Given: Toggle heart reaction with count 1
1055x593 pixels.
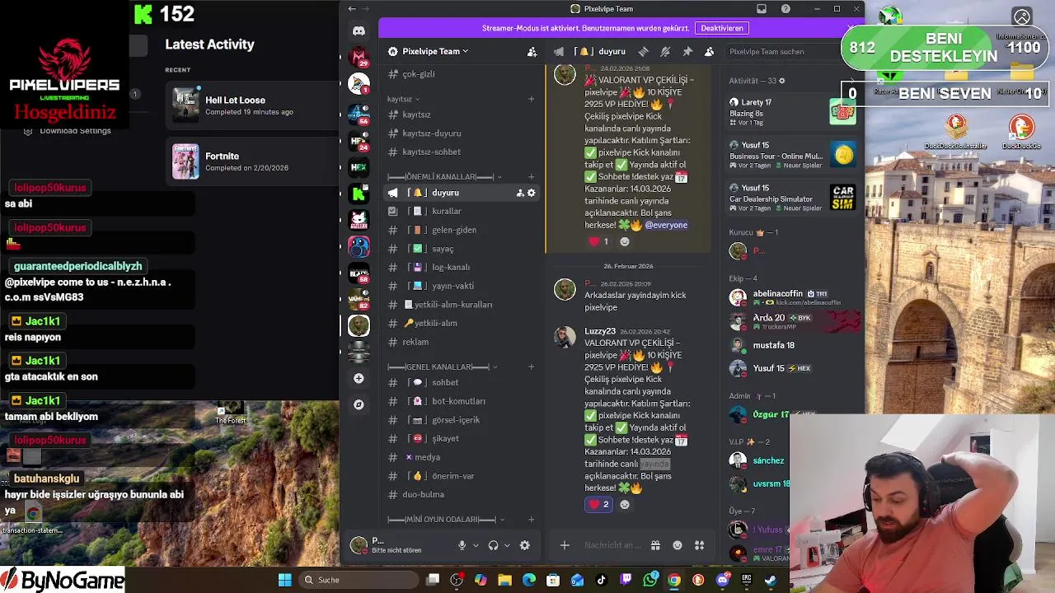Looking at the screenshot, I should (x=598, y=241).
